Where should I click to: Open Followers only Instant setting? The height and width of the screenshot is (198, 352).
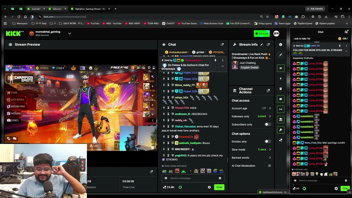coord(251,116)
